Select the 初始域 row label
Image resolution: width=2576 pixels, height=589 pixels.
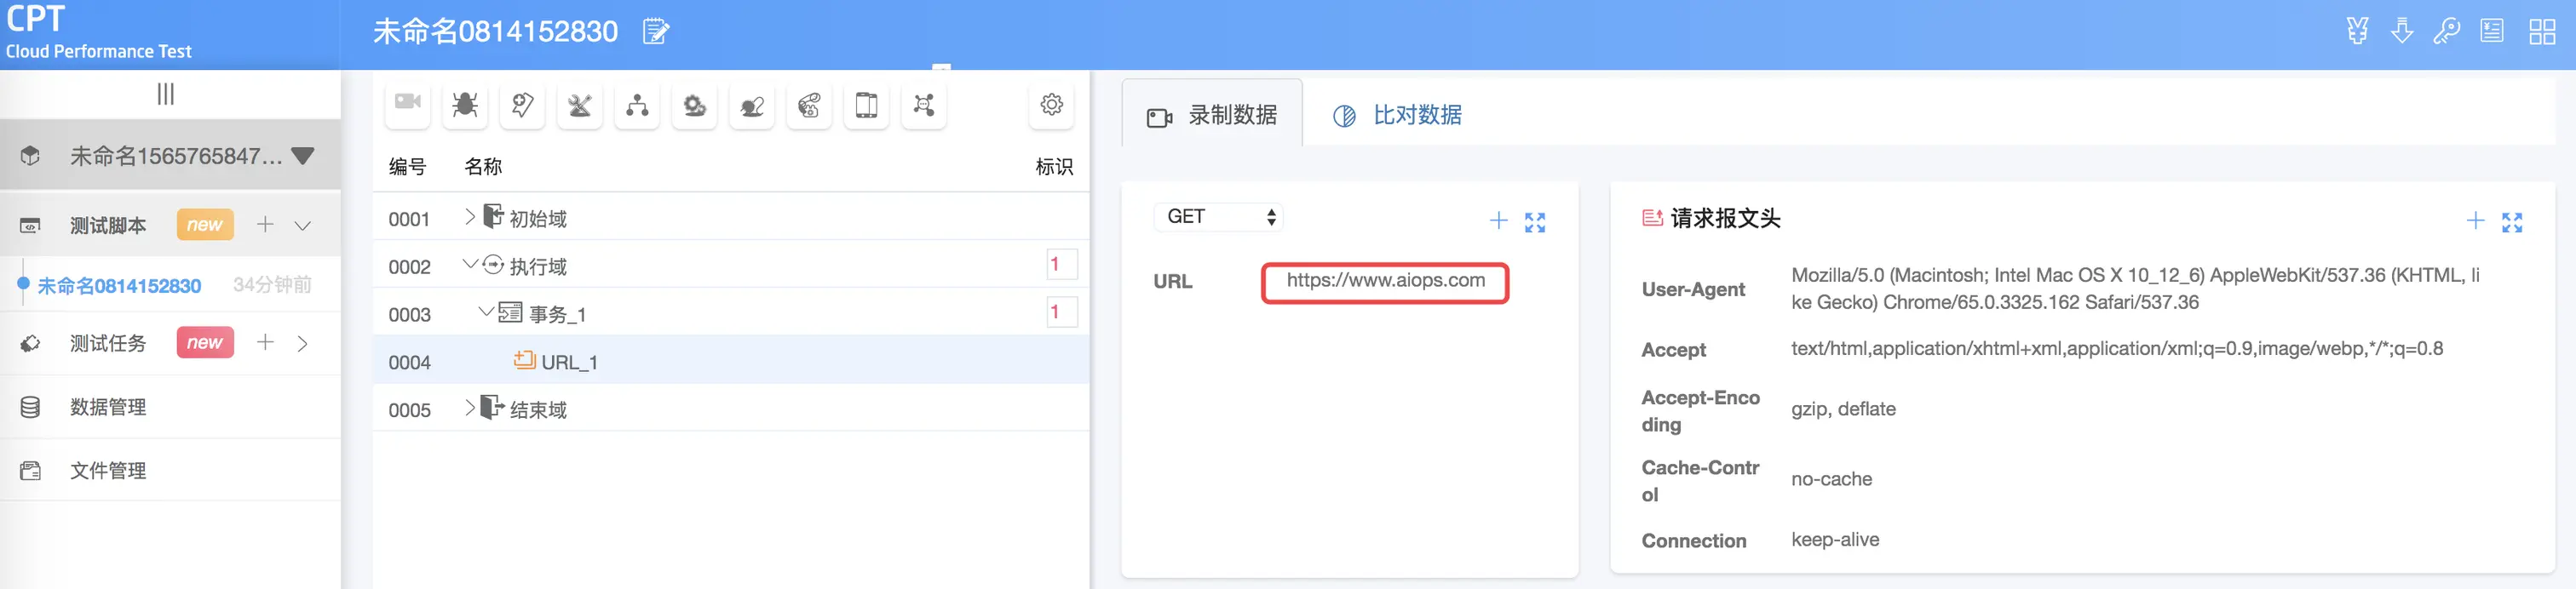pos(538,219)
